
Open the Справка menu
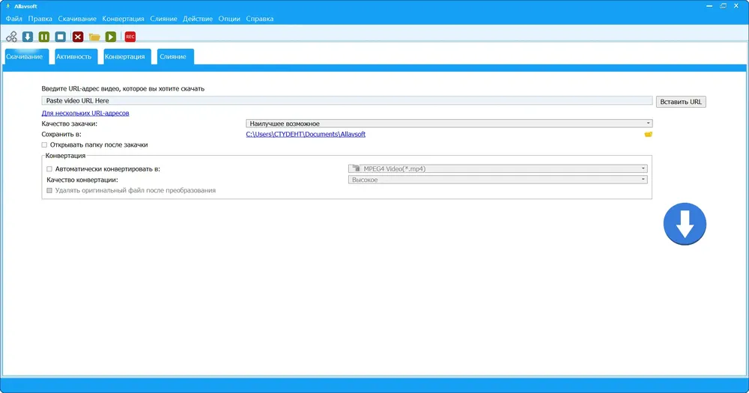260,19
